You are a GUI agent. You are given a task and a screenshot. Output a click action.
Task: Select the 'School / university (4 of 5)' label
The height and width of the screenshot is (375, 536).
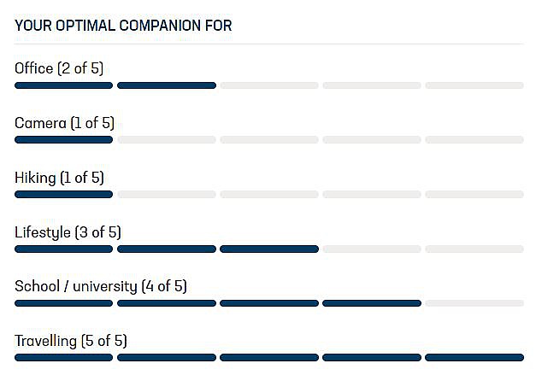click(x=101, y=286)
